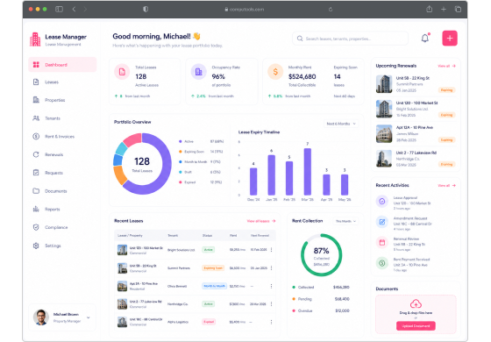Open the row menu for Unit 120 lease

(x=271, y=250)
